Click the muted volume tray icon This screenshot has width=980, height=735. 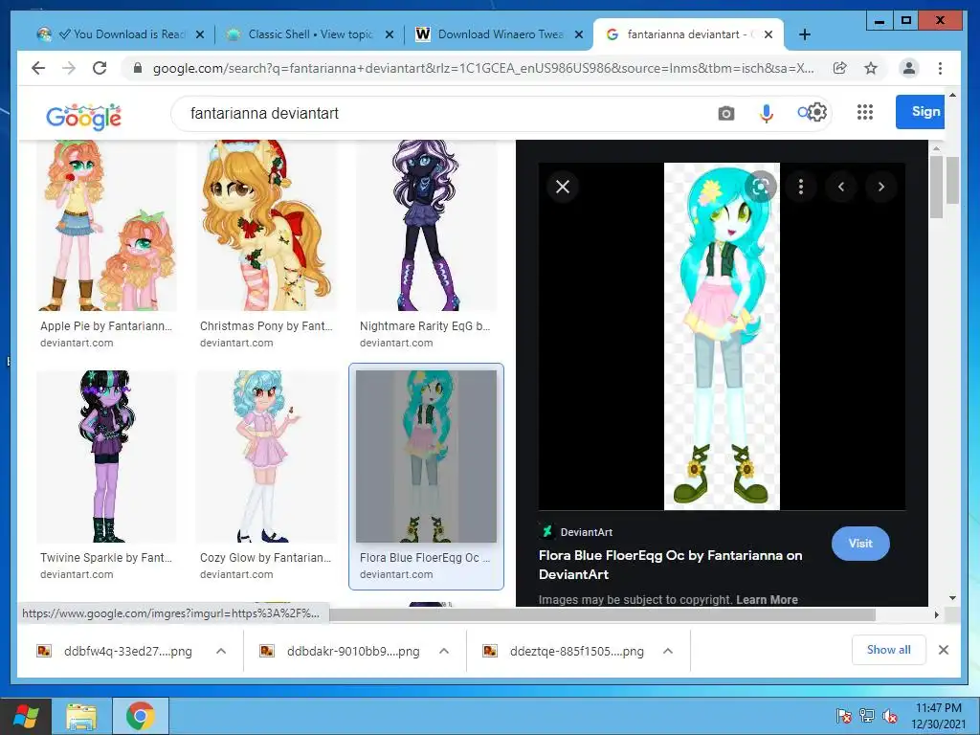tap(890, 716)
